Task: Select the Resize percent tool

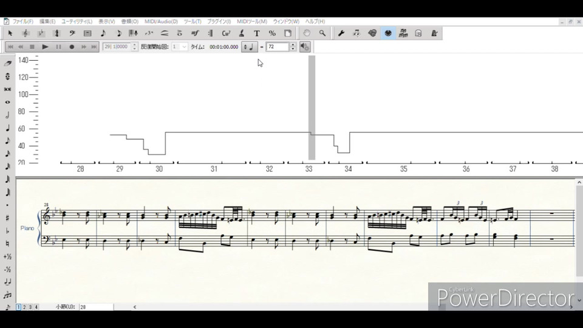Action: (x=272, y=33)
